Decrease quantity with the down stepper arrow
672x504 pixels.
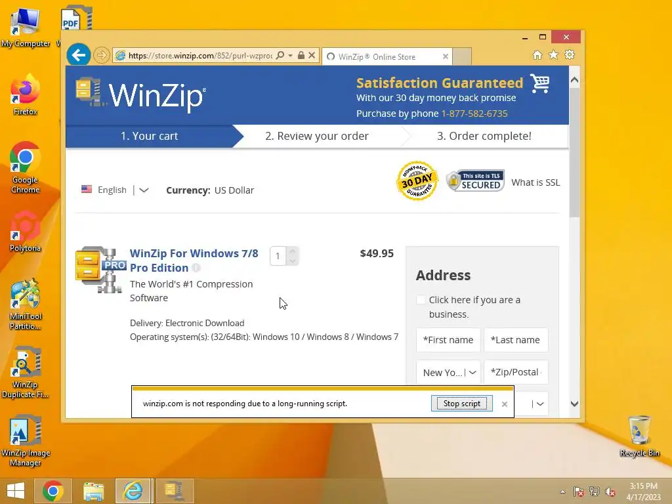click(292, 261)
